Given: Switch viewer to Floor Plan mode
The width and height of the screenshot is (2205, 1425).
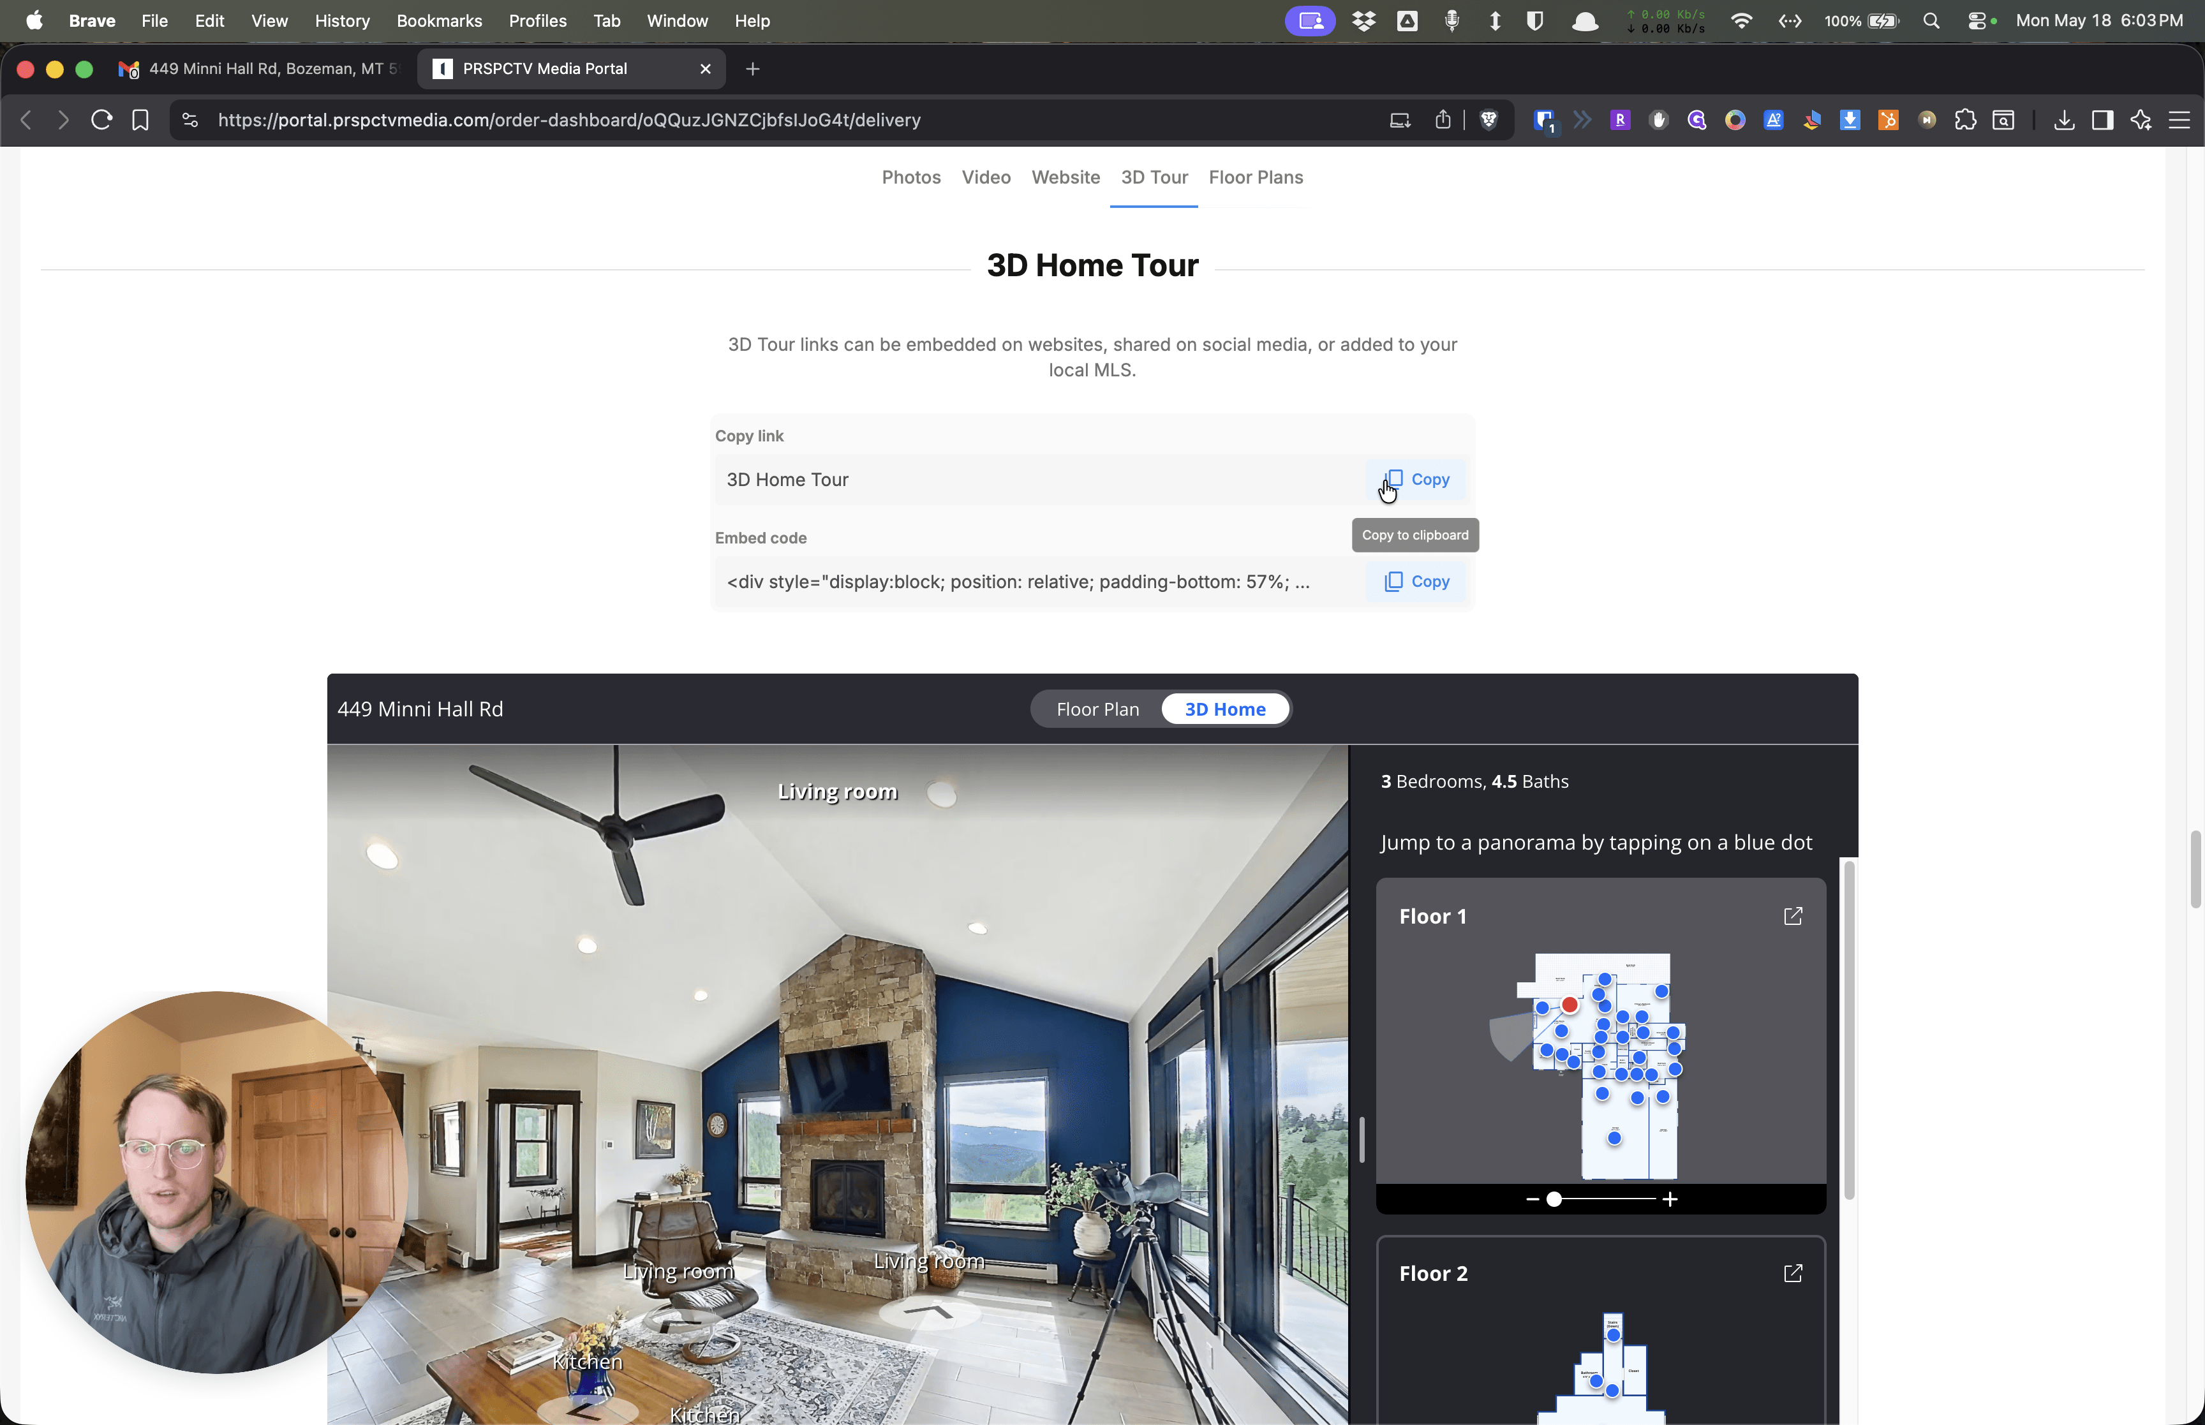Looking at the screenshot, I should (x=1097, y=709).
